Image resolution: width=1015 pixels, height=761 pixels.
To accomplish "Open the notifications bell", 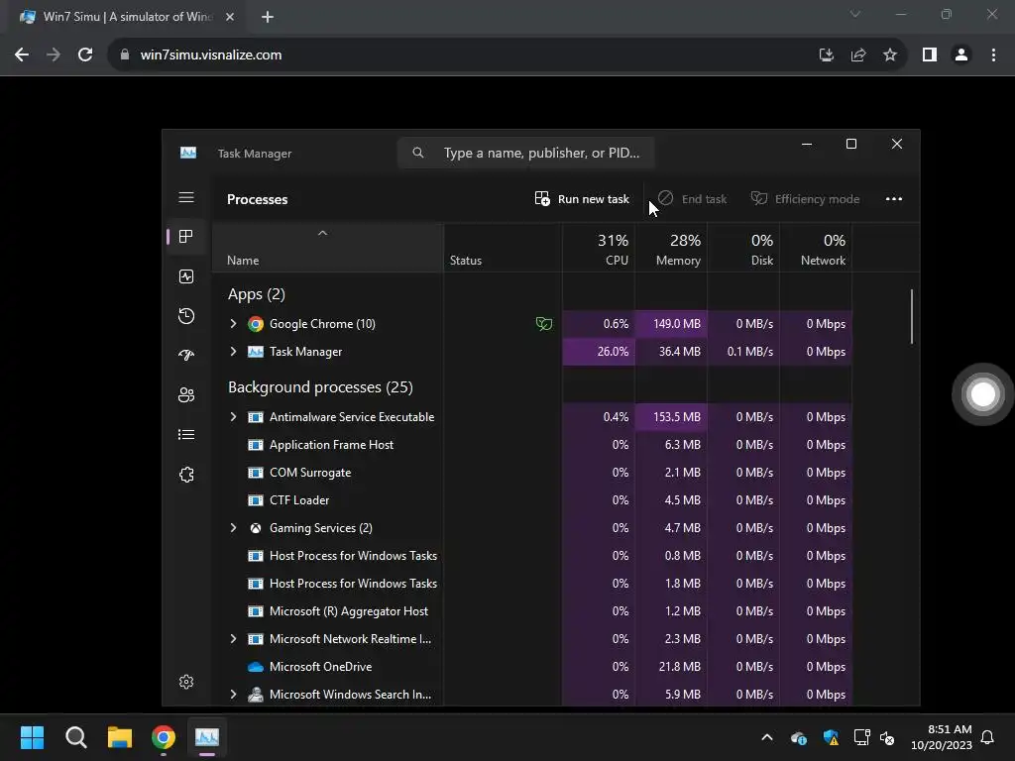I will click(x=988, y=737).
